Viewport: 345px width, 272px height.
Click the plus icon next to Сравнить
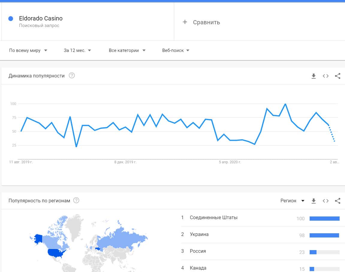(185, 22)
